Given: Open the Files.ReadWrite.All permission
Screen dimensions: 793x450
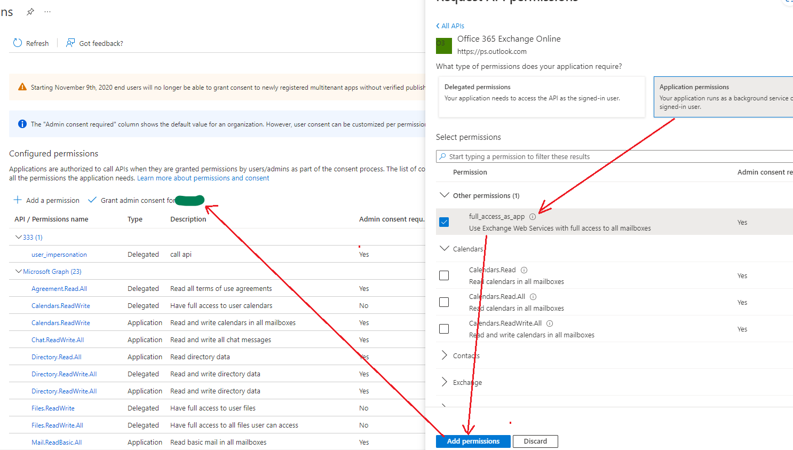Looking at the screenshot, I should click(57, 425).
